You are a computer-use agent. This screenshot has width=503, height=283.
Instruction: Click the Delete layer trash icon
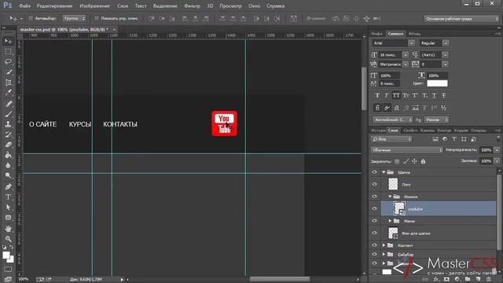tap(489, 279)
